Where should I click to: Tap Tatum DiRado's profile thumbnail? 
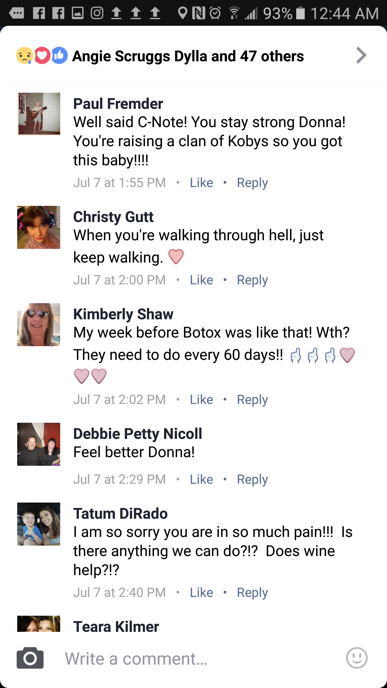pyautogui.click(x=39, y=524)
